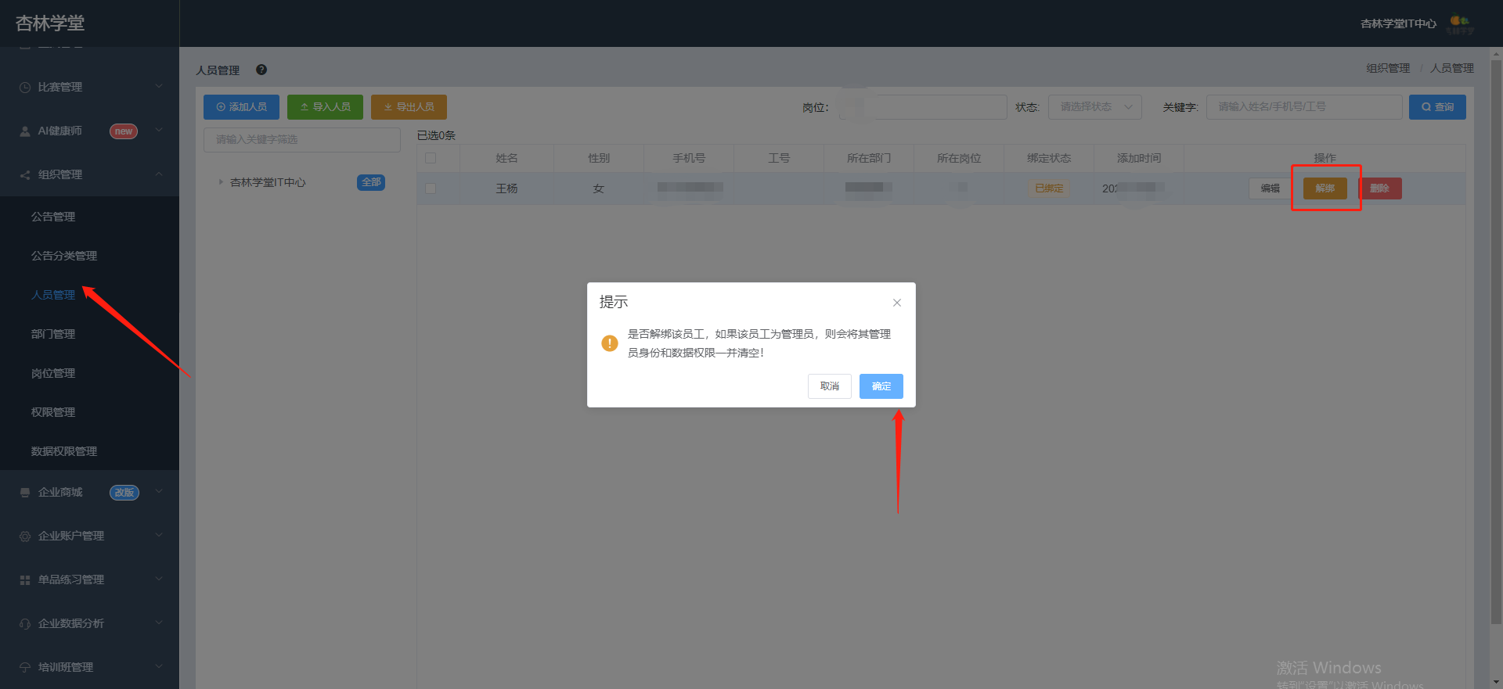1503x689 pixels.
Task: Click the 导出人员 button
Action: pyautogui.click(x=409, y=107)
